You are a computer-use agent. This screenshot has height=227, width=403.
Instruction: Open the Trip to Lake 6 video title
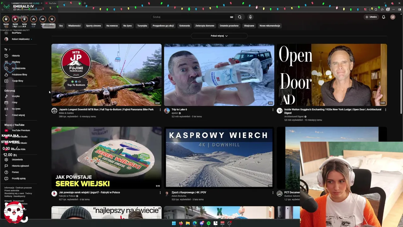click(179, 110)
